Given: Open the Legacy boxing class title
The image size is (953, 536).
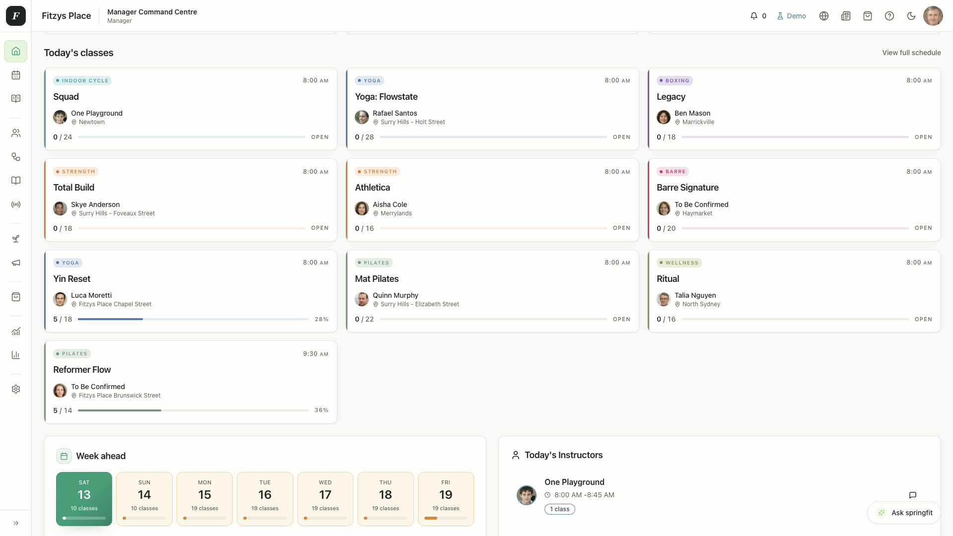Looking at the screenshot, I should coord(671,97).
